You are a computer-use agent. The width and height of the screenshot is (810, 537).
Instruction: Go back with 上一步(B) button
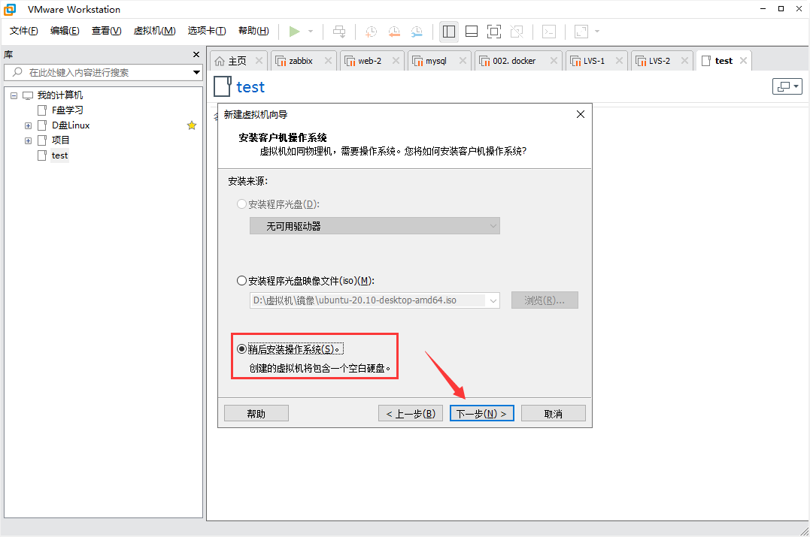411,414
